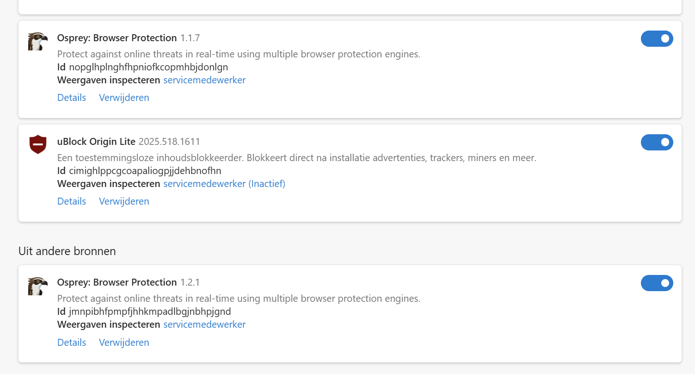Turn off uBlock Origin Lite extension
Screen dimensions: 695x374
tap(657, 143)
